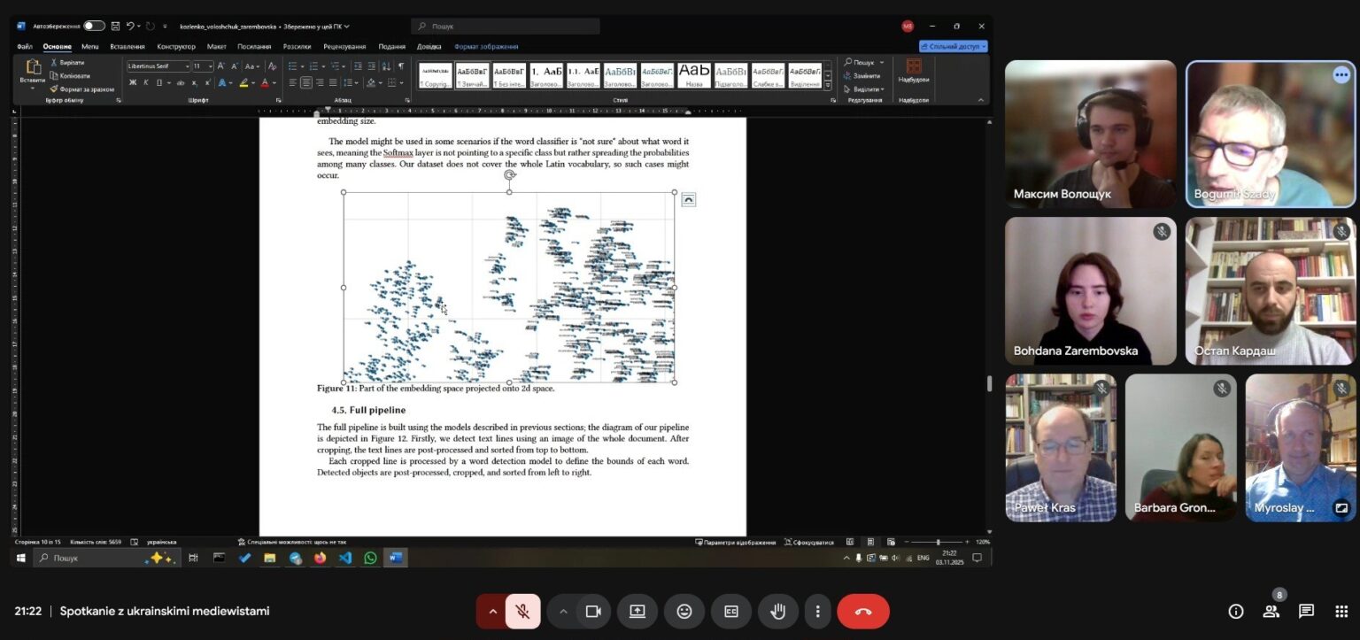The image size is (1360, 640).
Task: Click Замінити in the editing group
Action: pos(862,75)
